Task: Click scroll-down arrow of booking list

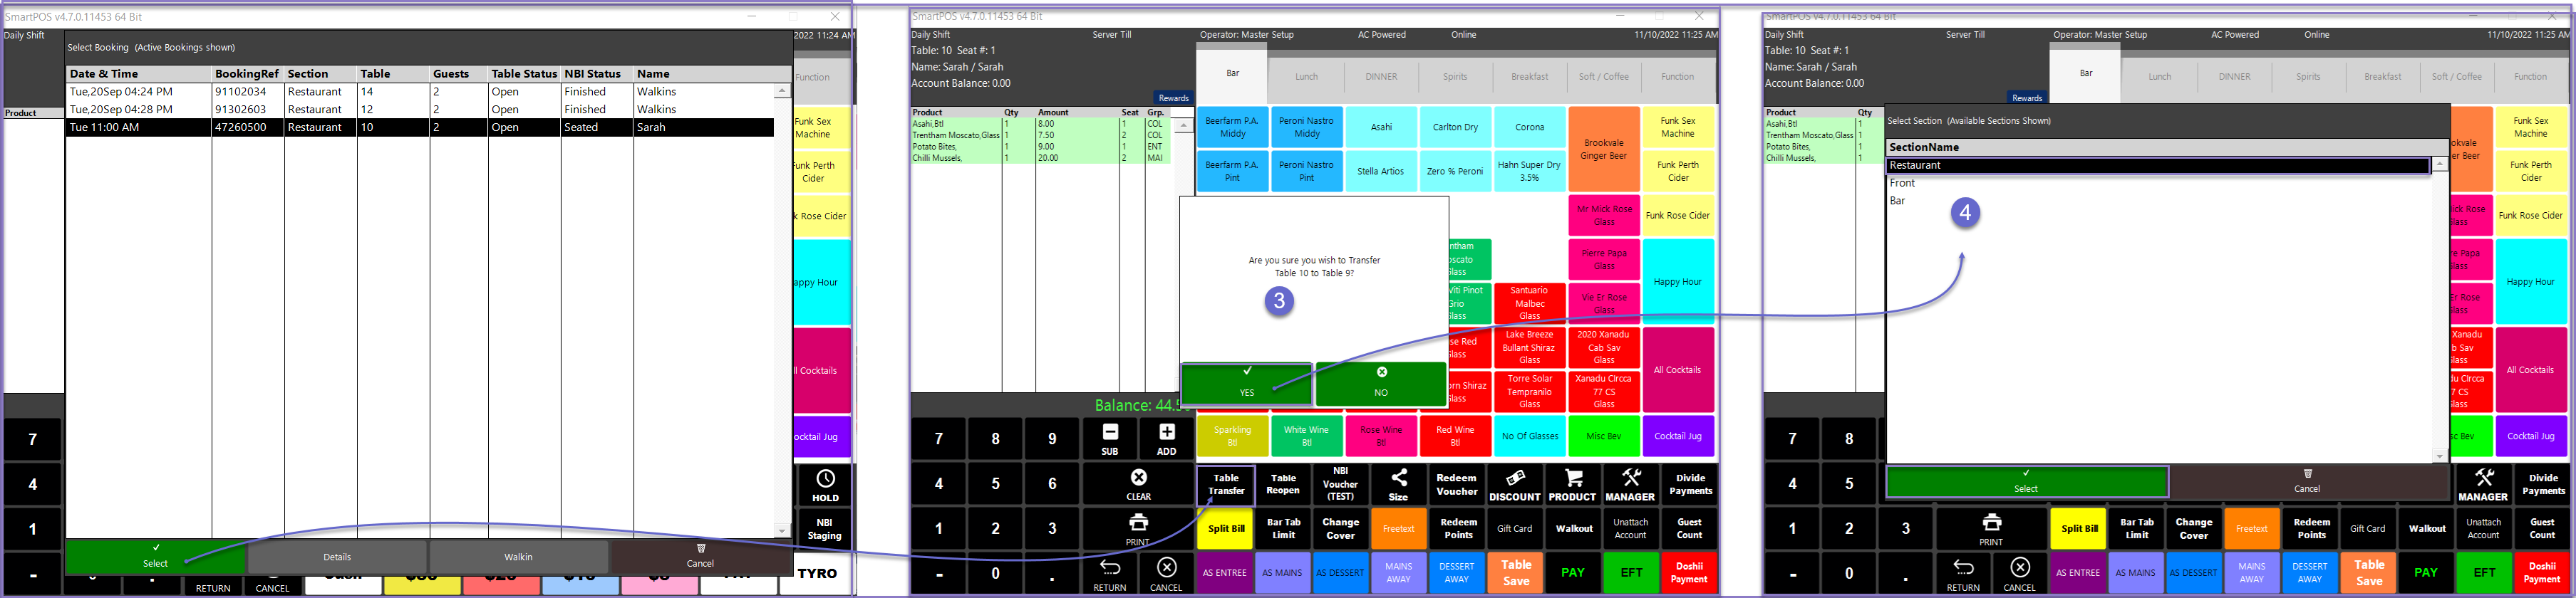Action: click(782, 531)
